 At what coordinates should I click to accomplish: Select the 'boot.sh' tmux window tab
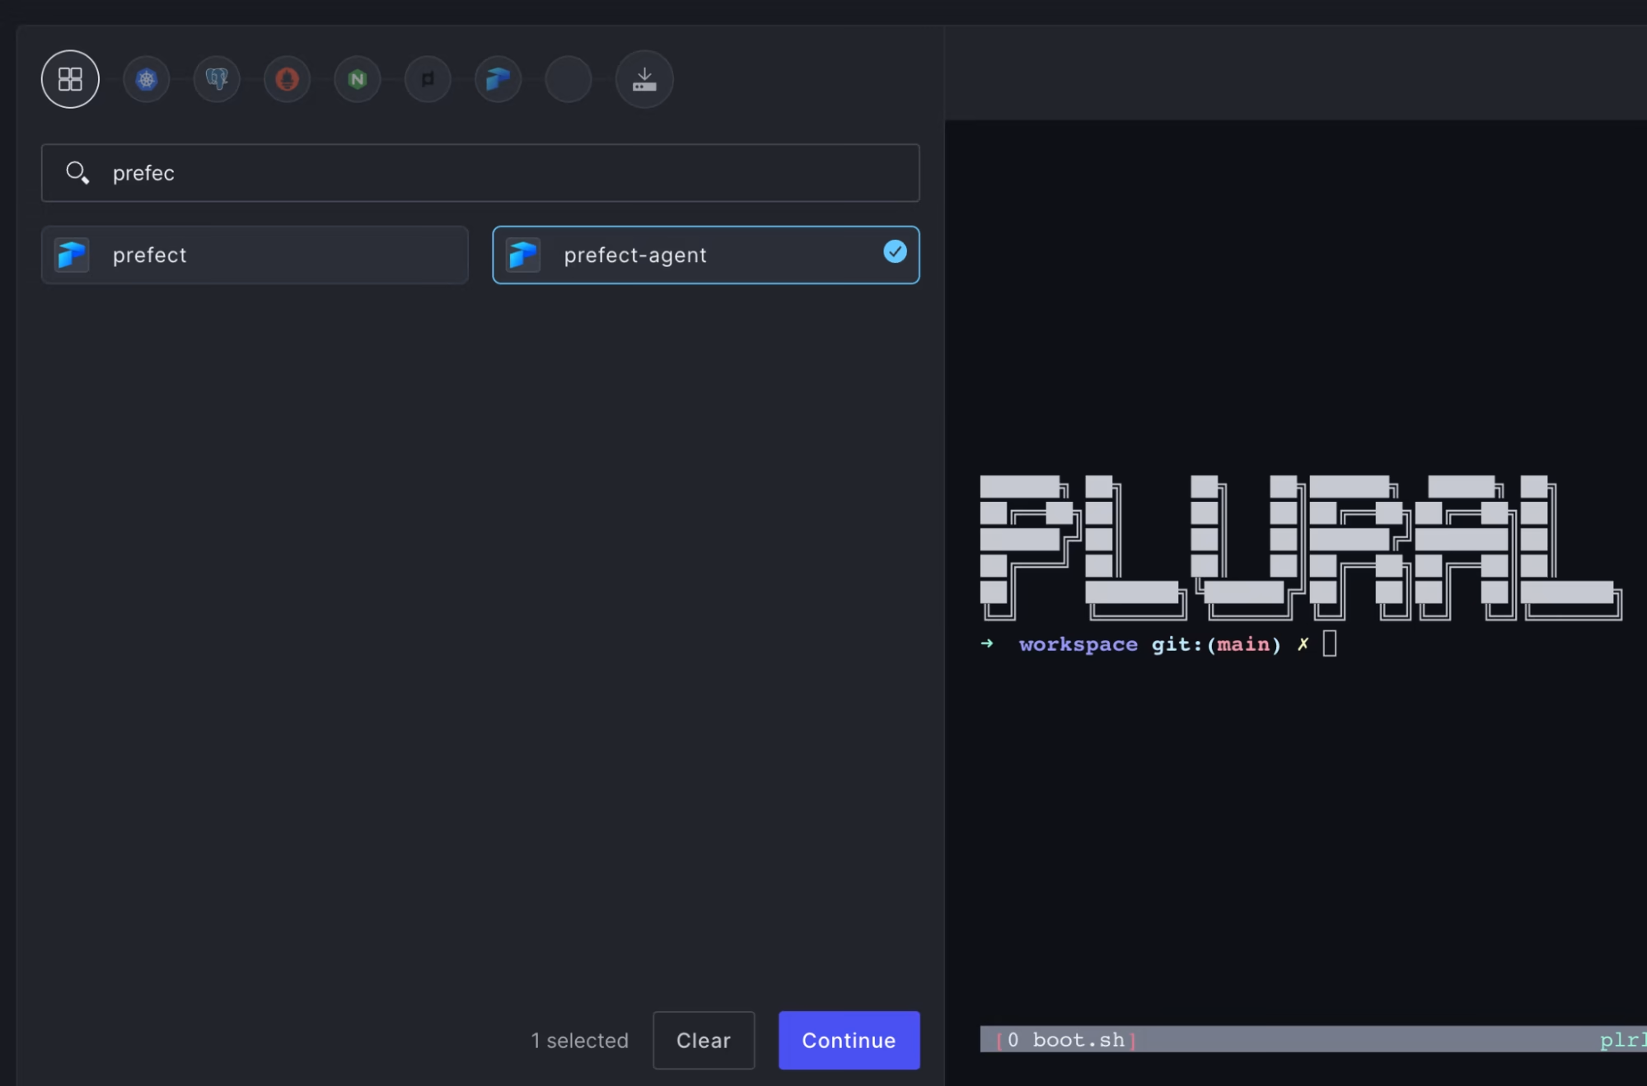click(x=1066, y=1040)
